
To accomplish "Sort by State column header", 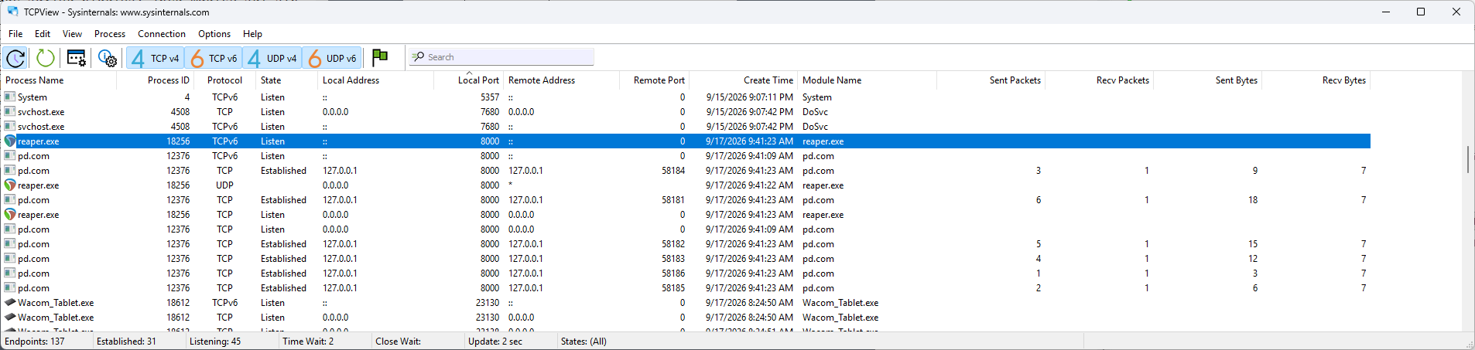I will tap(286, 80).
